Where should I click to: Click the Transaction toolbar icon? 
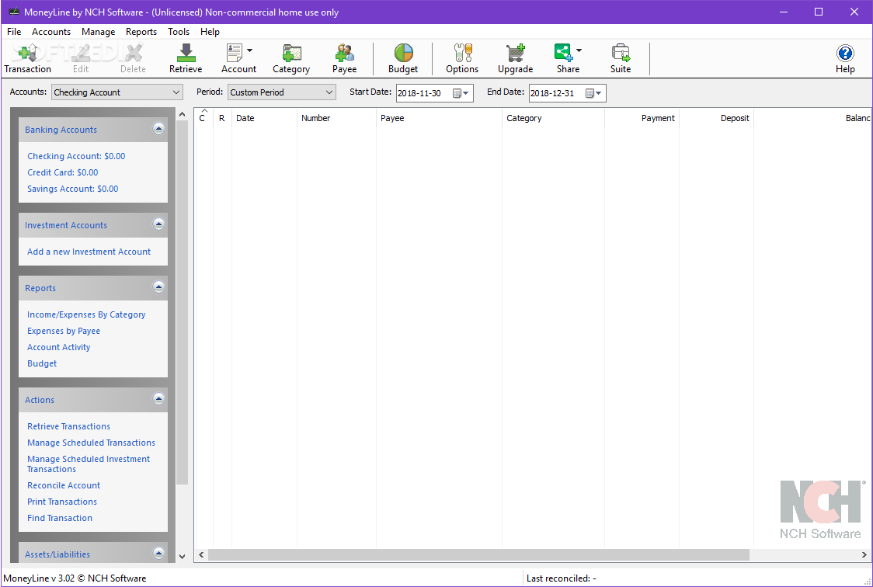tap(27, 54)
